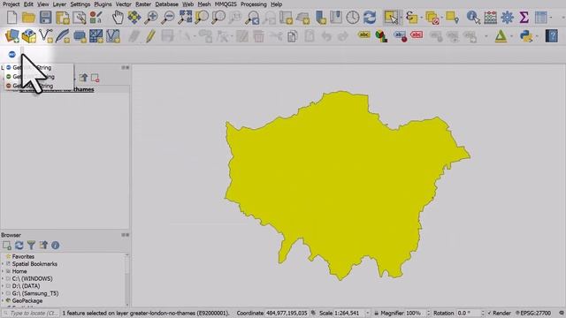This screenshot has height=318, width=566.
Task: Activate the Identify Features tool
Action: click(x=473, y=18)
